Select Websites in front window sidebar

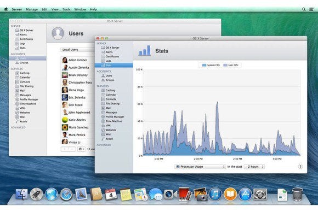pos(114,130)
